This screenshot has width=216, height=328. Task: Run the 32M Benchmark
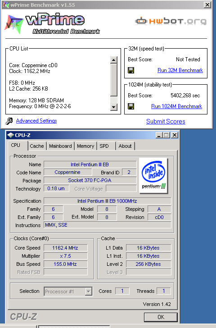click(x=180, y=70)
